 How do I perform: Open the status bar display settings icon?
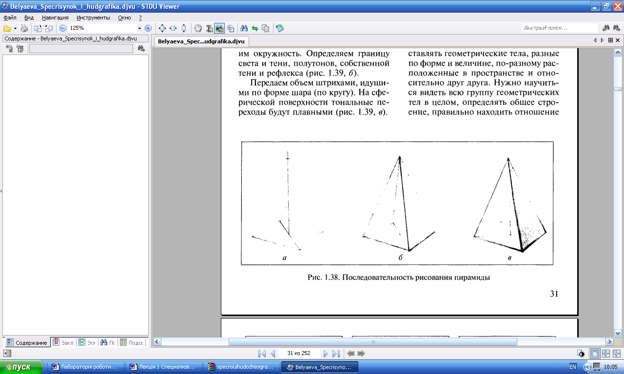[581, 354]
